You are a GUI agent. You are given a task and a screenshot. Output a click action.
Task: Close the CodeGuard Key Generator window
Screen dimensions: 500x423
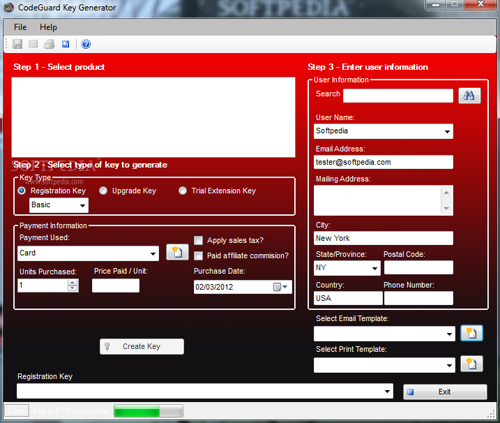tap(481, 4)
